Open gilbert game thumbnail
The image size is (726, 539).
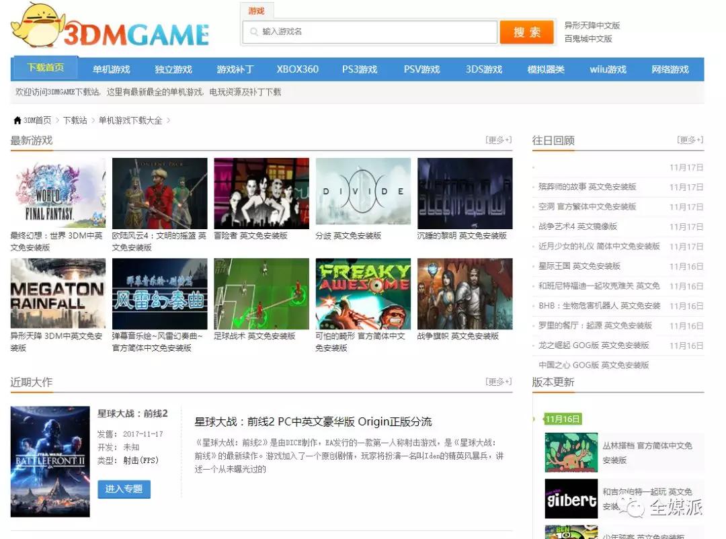[x=571, y=499]
